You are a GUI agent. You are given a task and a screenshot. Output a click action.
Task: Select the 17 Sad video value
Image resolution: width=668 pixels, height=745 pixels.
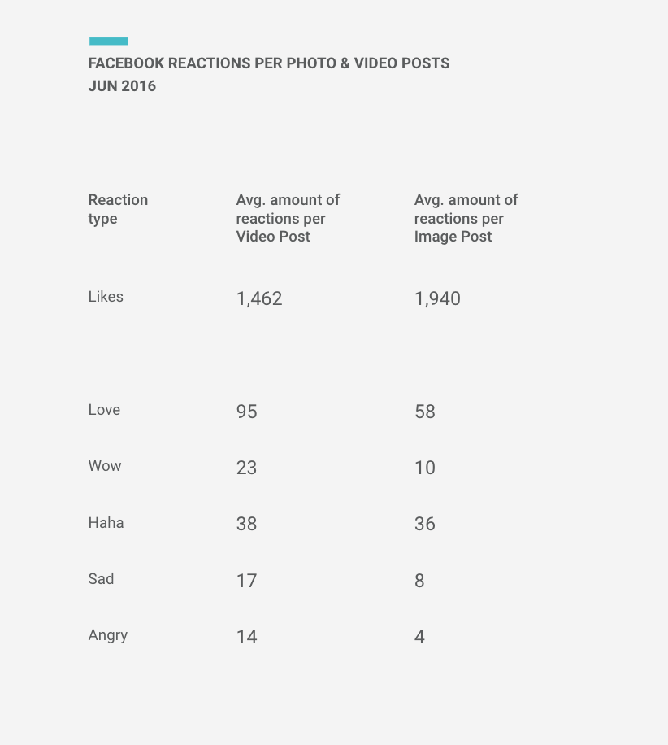point(246,581)
